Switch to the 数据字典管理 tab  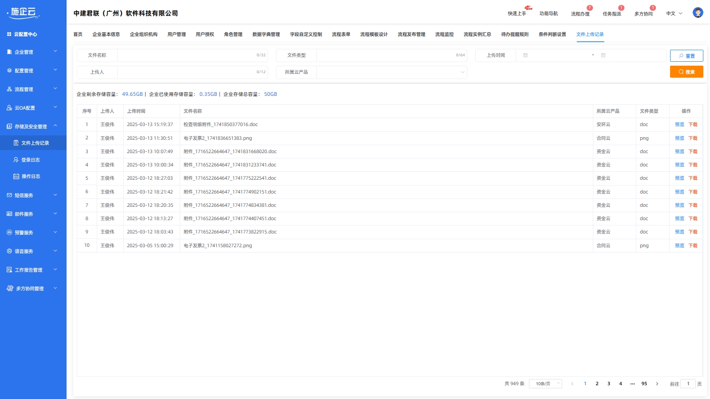(x=266, y=35)
